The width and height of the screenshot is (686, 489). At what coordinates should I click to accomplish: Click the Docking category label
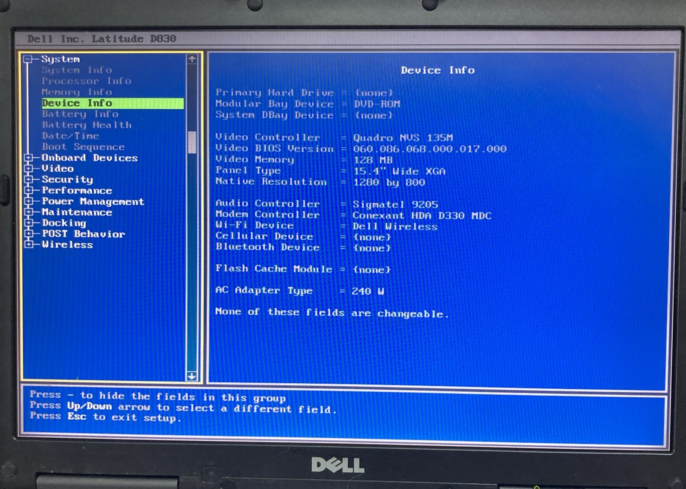(x=64, y=223)
